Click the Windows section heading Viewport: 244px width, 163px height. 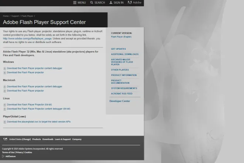tap(9, 62)
